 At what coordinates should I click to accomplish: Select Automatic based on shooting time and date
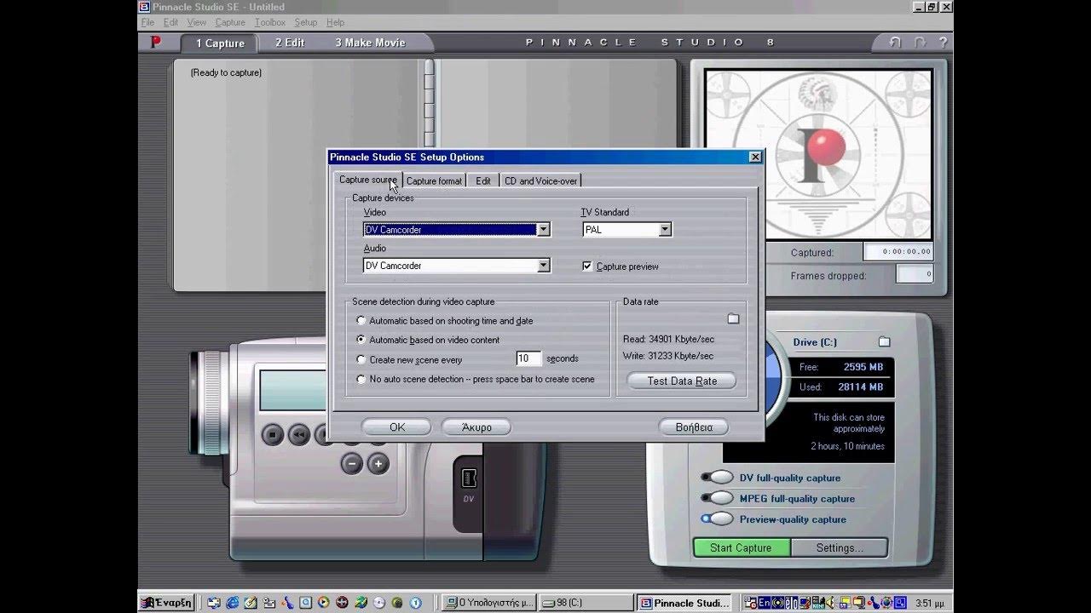tap(361, 321)
